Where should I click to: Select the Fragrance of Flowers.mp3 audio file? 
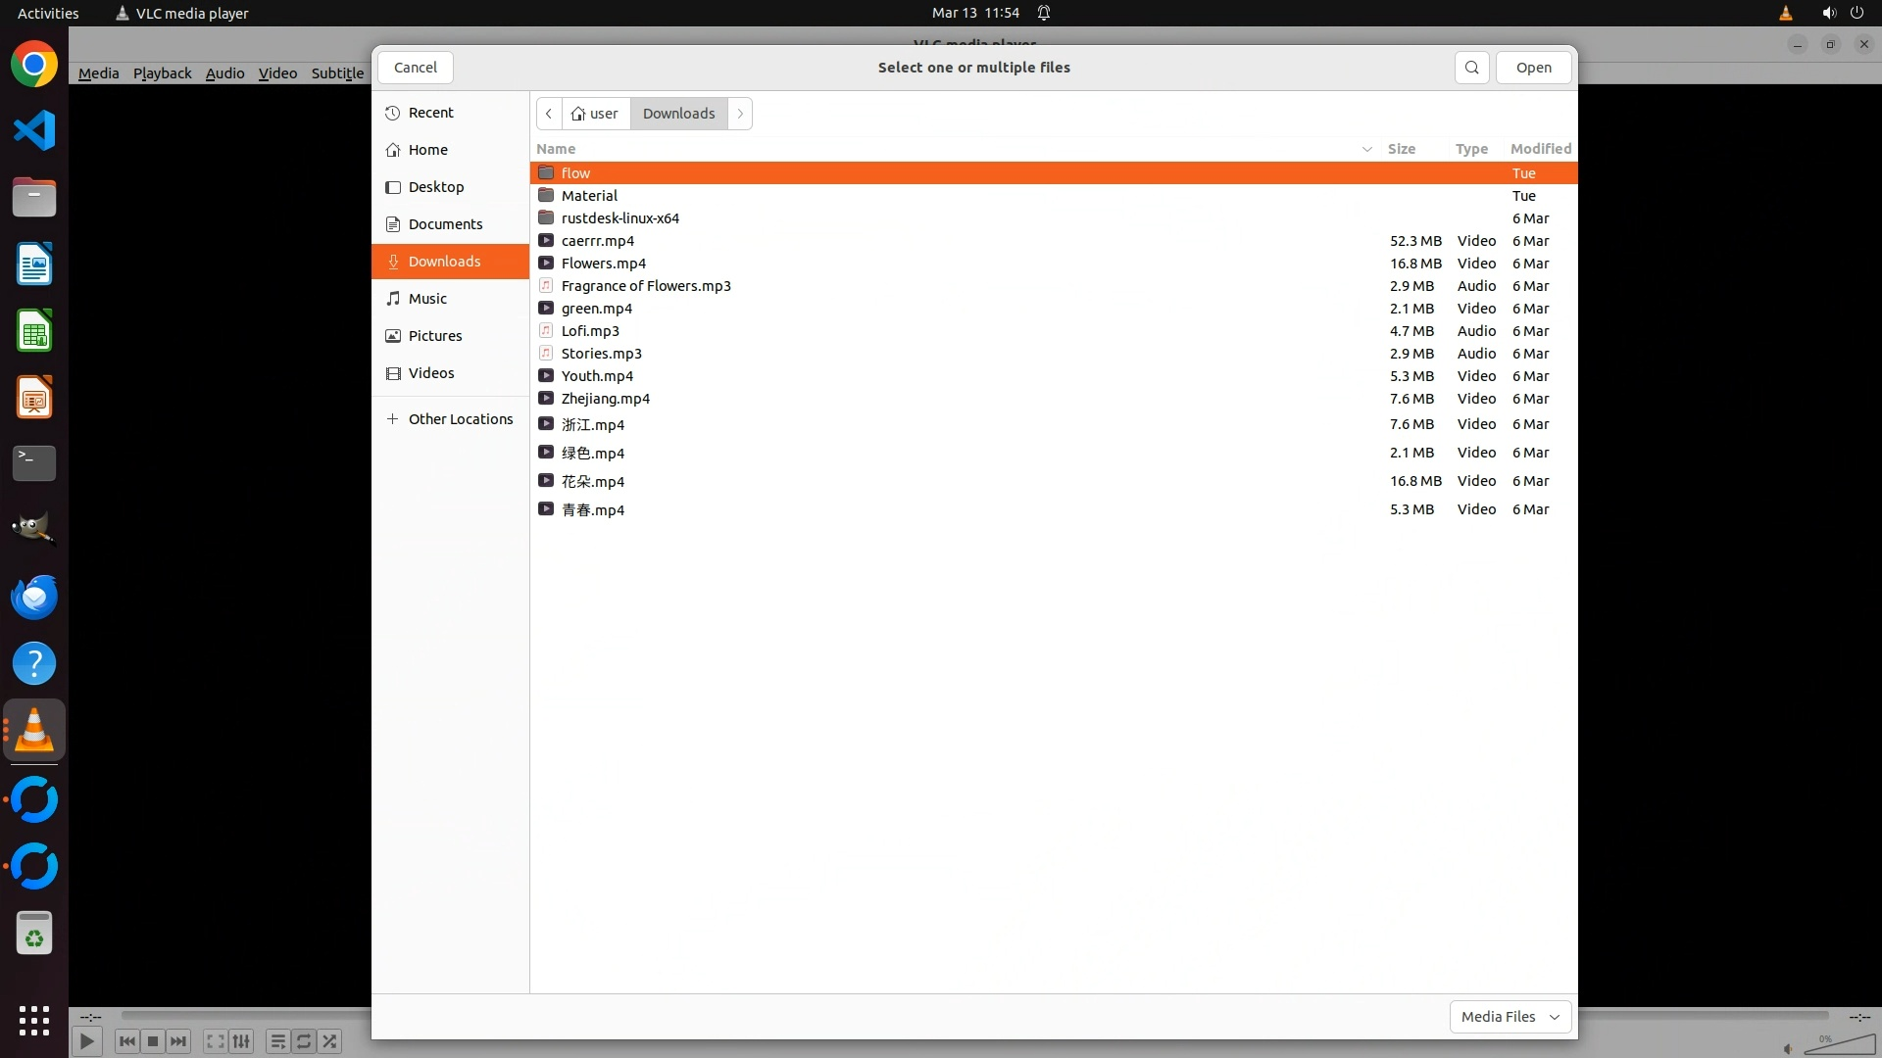coord(646,286)
